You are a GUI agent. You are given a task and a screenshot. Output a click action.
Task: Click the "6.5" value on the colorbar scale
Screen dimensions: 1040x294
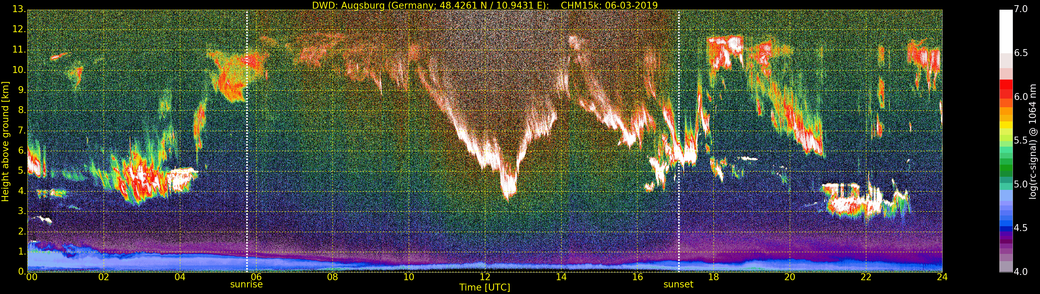(1021, 53)
